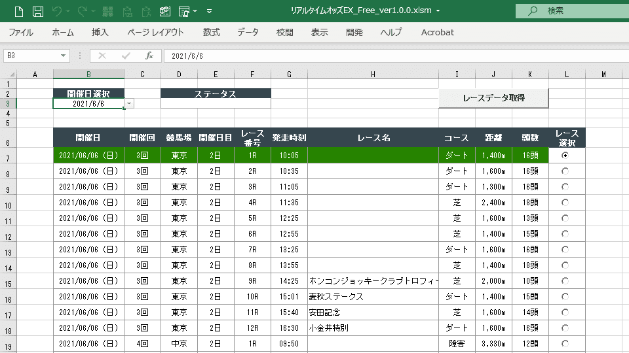Switch to the ページ レイアウト tab
Image resolution: width=629 pixels, height=353 pixels.
156,33
